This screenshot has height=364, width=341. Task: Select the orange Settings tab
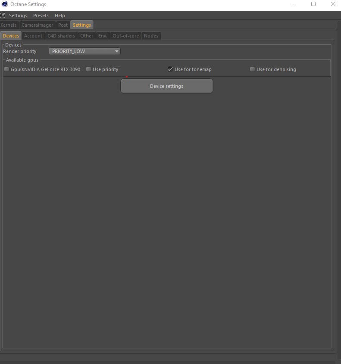[82, 25]
